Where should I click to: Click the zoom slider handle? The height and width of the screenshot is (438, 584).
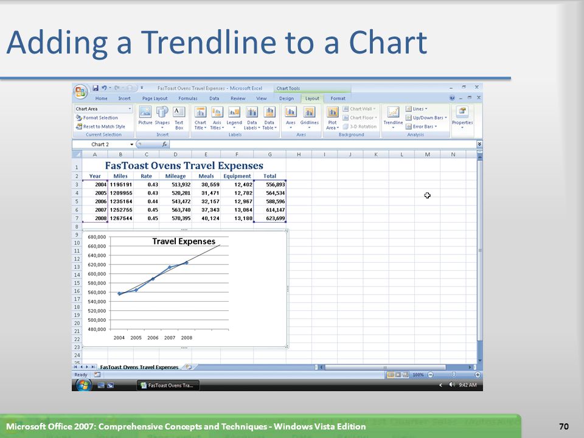pos(454,374)
